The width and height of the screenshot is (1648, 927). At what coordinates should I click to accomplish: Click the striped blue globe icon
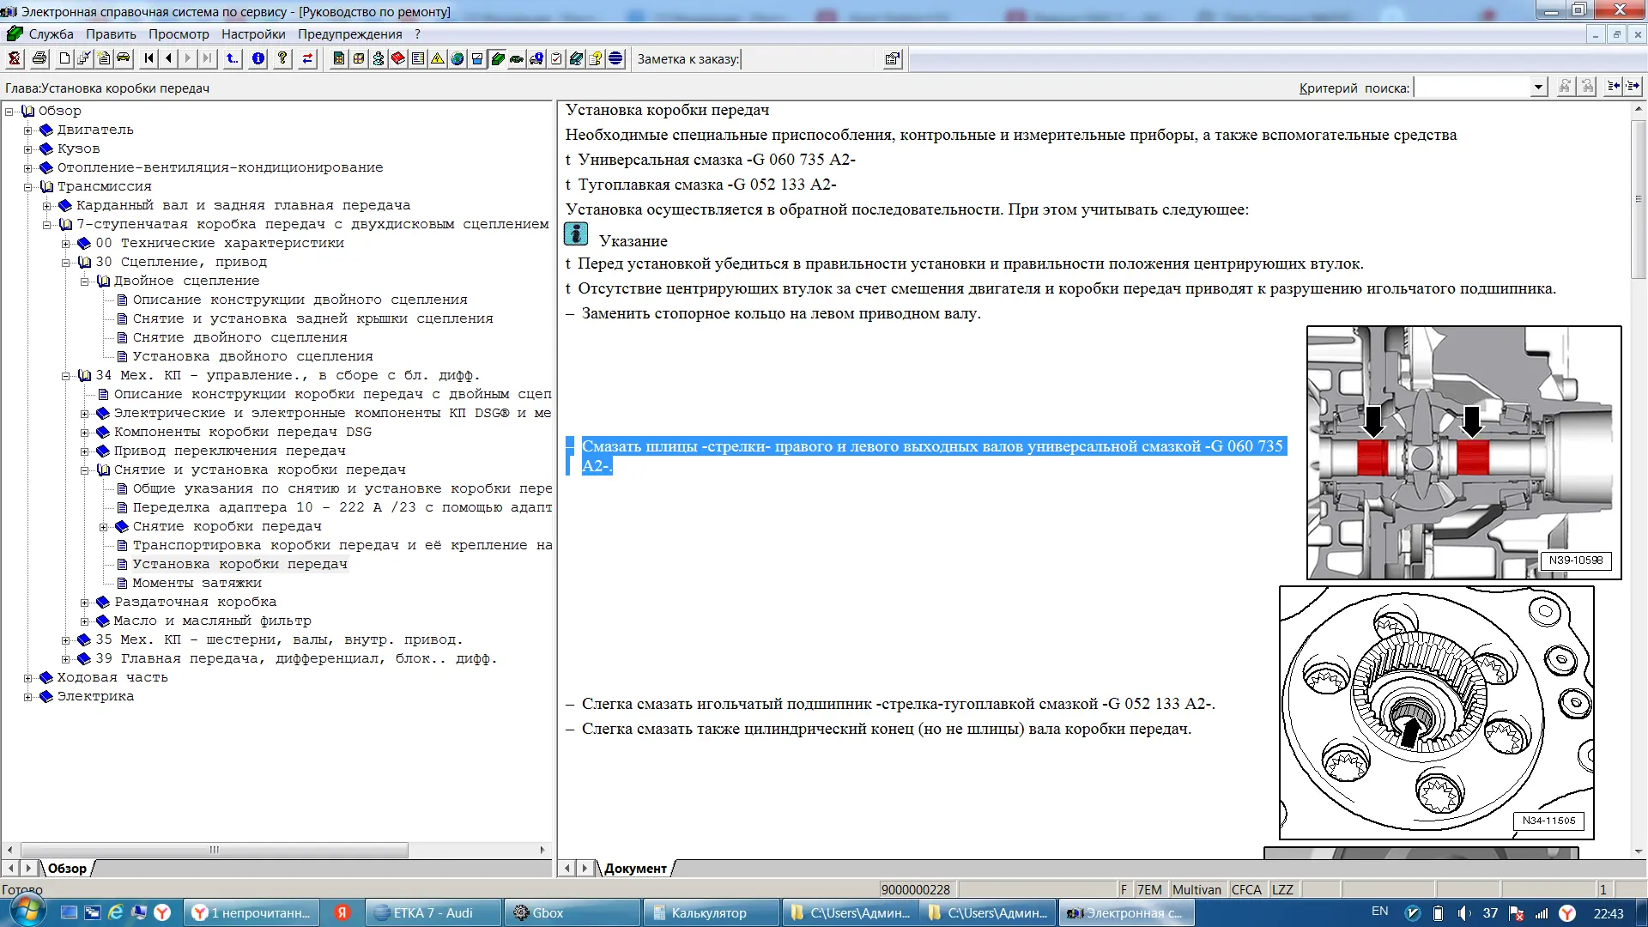[615, 58]
